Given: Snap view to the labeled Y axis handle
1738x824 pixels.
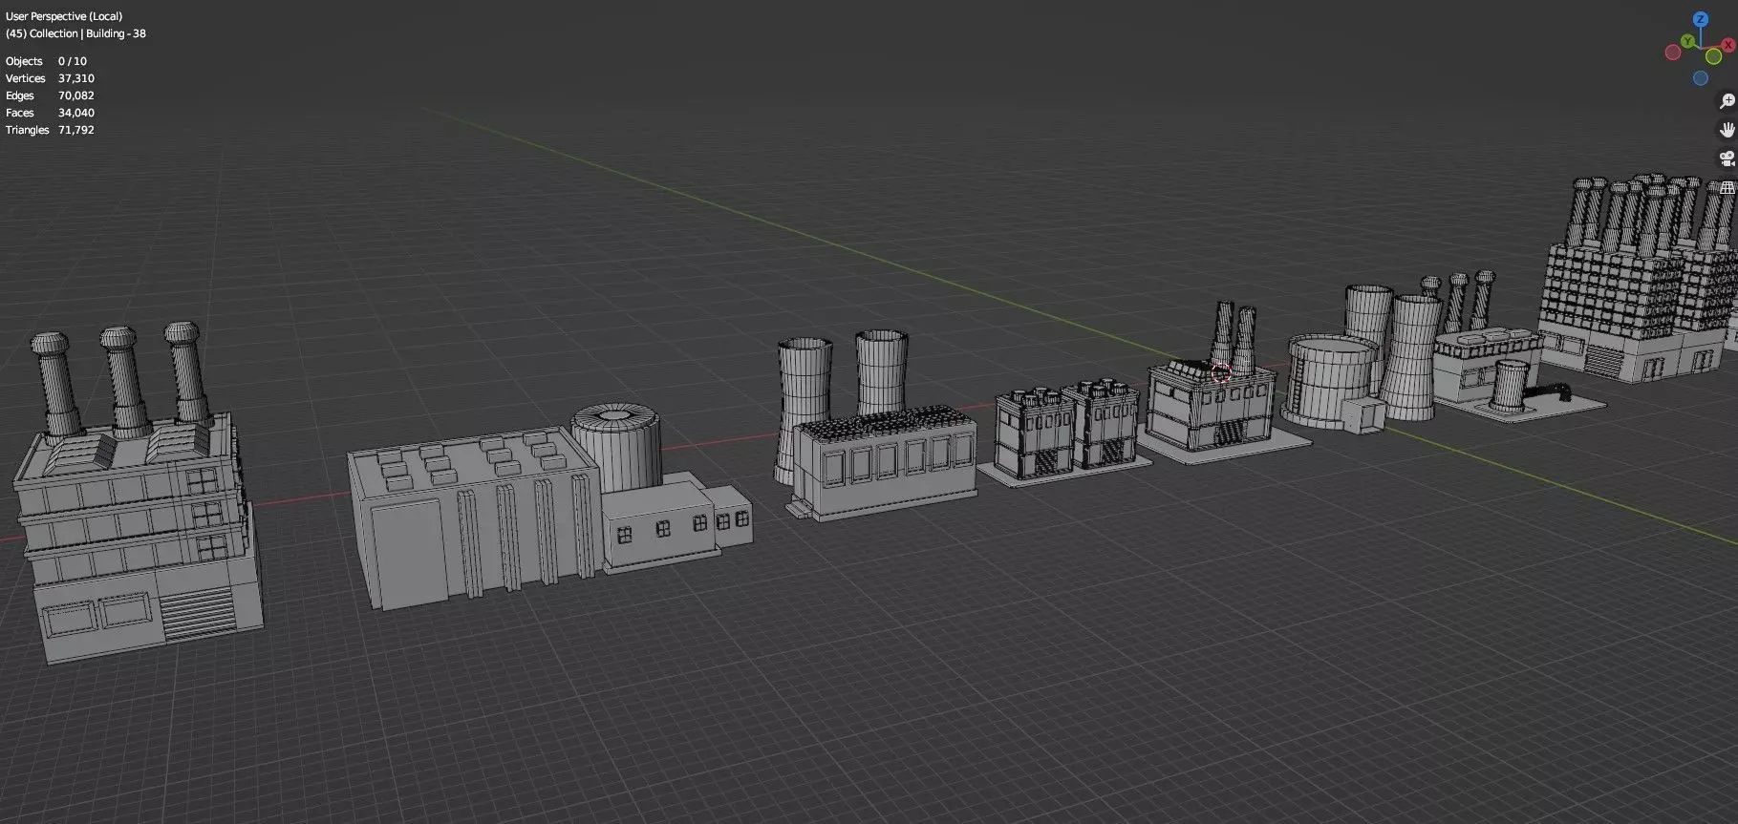Looking at the screenshot, I should (x=1687, y=41).
